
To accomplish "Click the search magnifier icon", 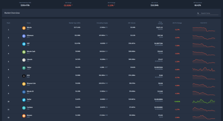I will tap(198, 13).
